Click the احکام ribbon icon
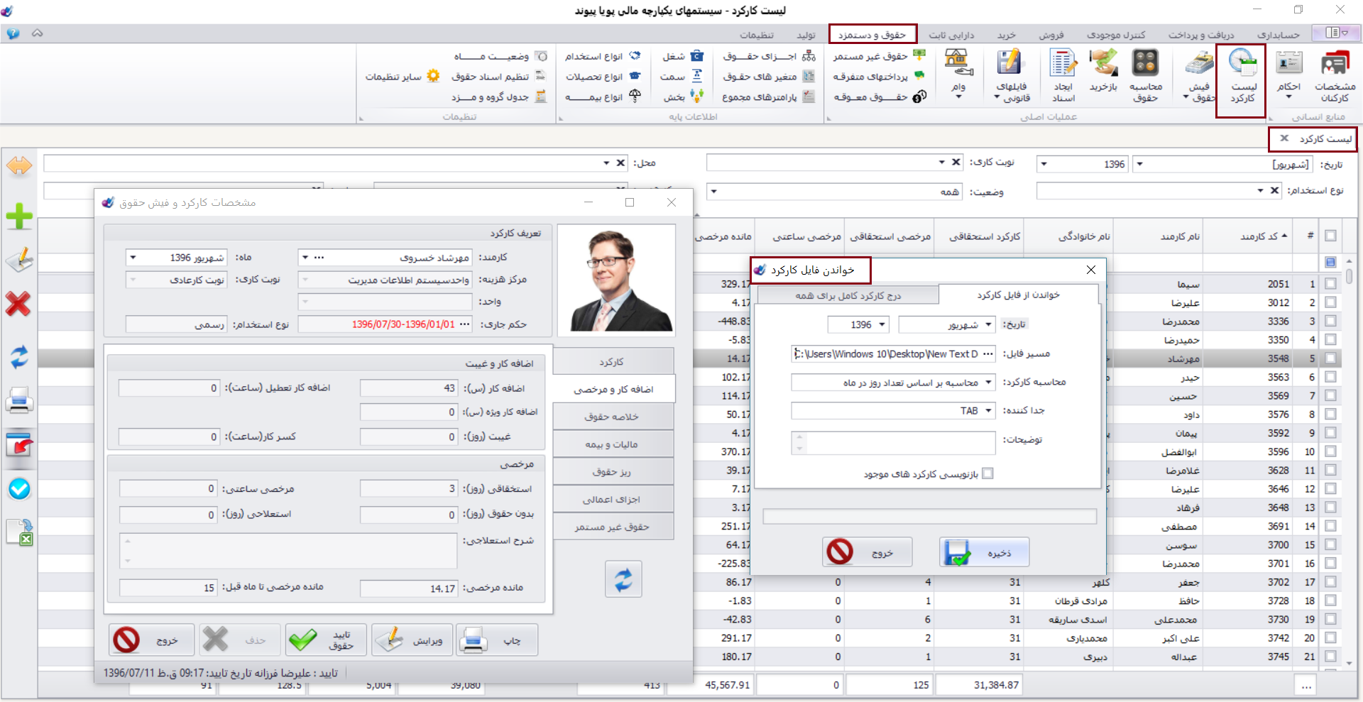 [x=1288, y=75]
